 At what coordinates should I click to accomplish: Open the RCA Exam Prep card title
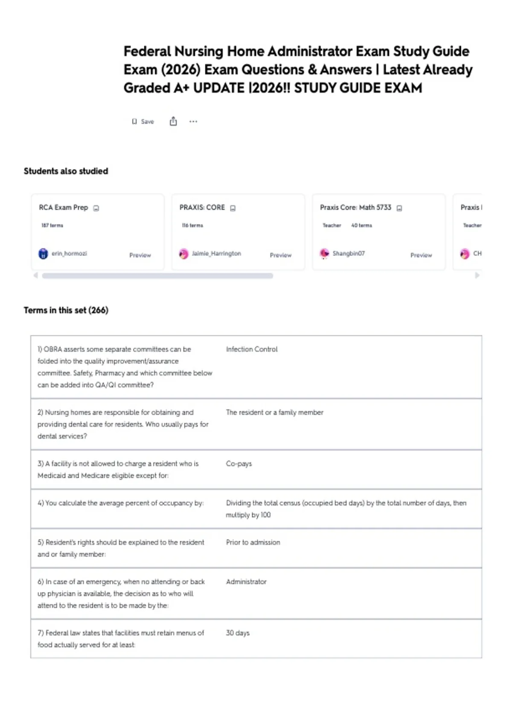point(64,207)
